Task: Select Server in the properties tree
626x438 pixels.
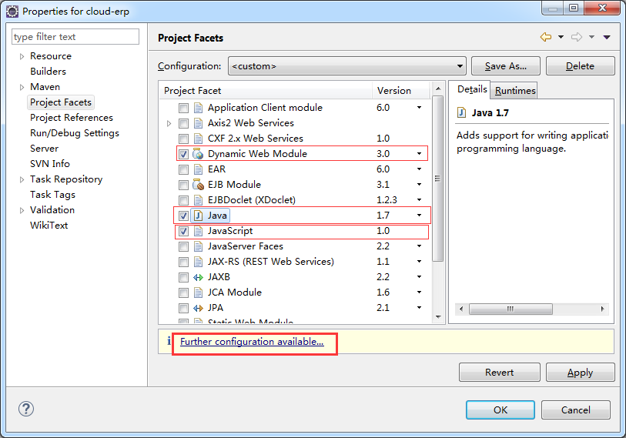Action: click(x=45, y=149)
